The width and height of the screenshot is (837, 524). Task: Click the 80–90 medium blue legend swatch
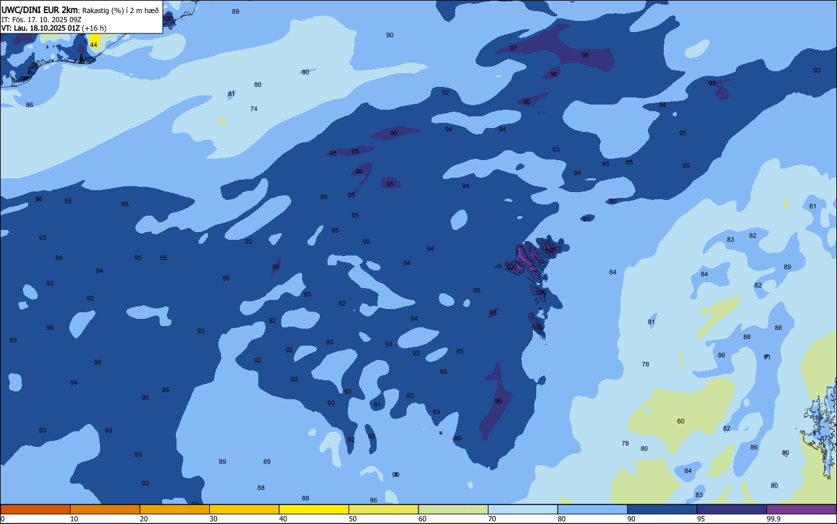[x=592, y=509]
